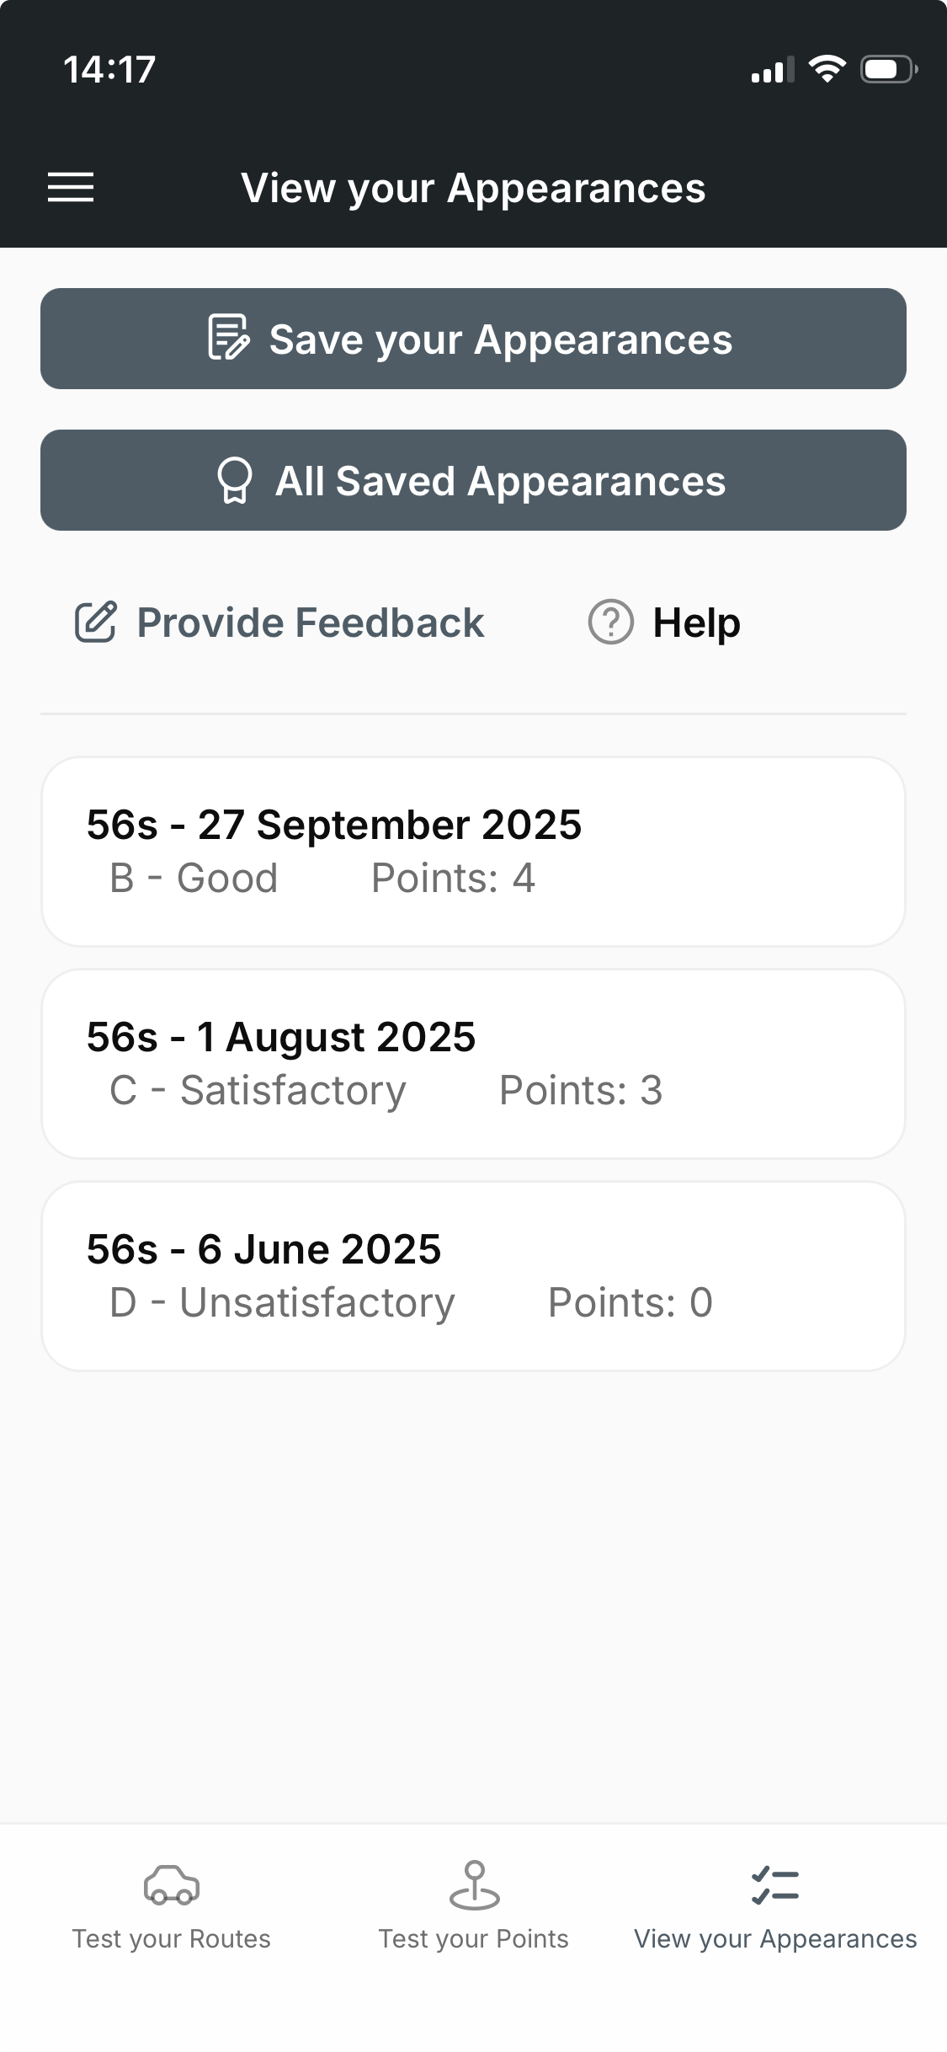Image resolution: width=947 pixels, height=2052 pixels.
Task: Click the notepad icon on Save button
Action: pos(229,338)
